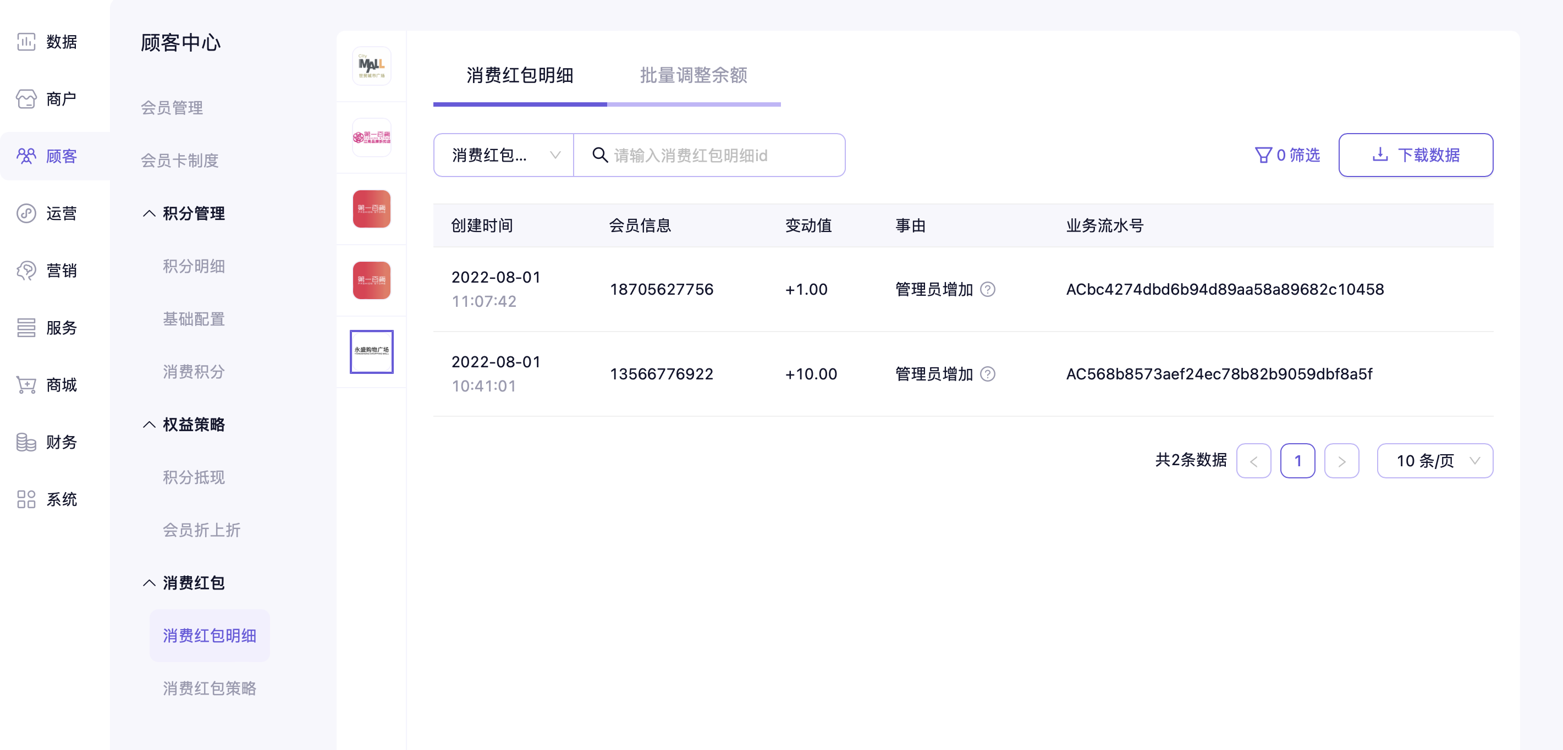Switch to the 批量调整余额 tab

[693, 76]
